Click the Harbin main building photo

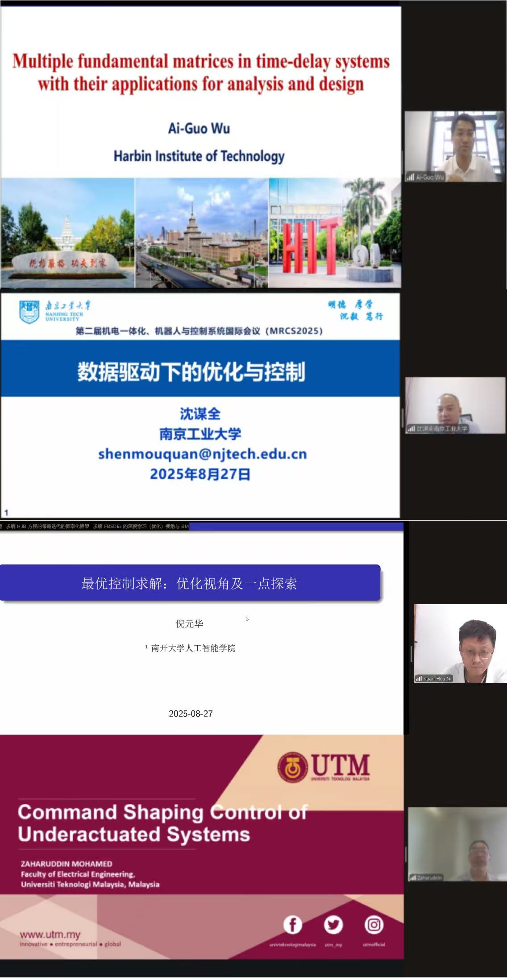201,233
